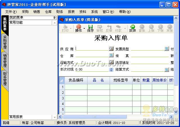Click the 本次付现 0.00 field
Image resolution: width=180 pixels, height=127 pixels.
(x=92, y=69)
